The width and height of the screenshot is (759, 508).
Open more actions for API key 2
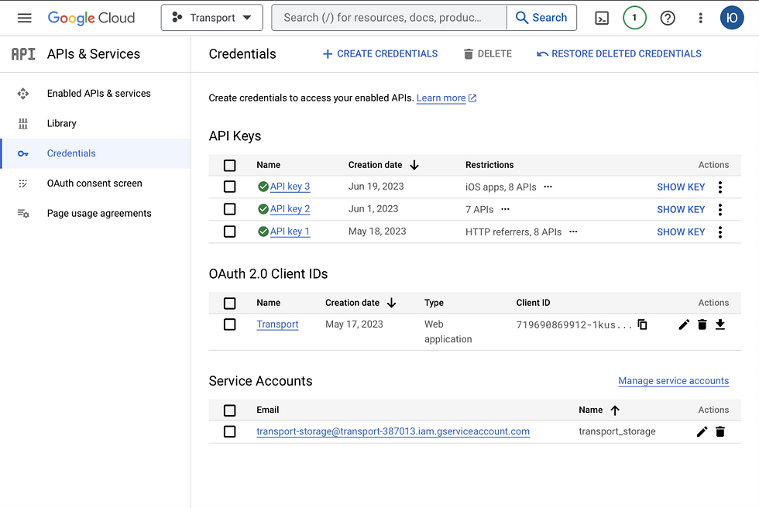pos(720,210)
